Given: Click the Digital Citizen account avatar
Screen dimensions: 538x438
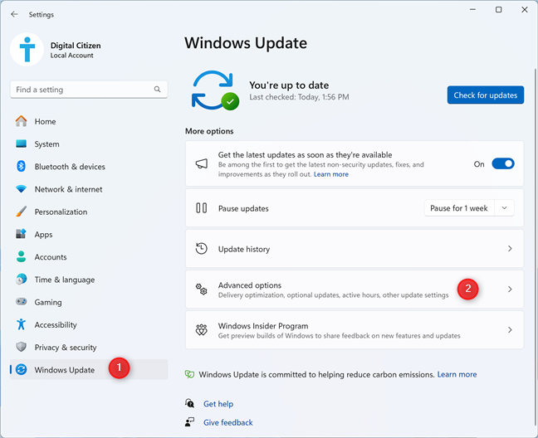Looking at the screenshot, I should point(27,49).
